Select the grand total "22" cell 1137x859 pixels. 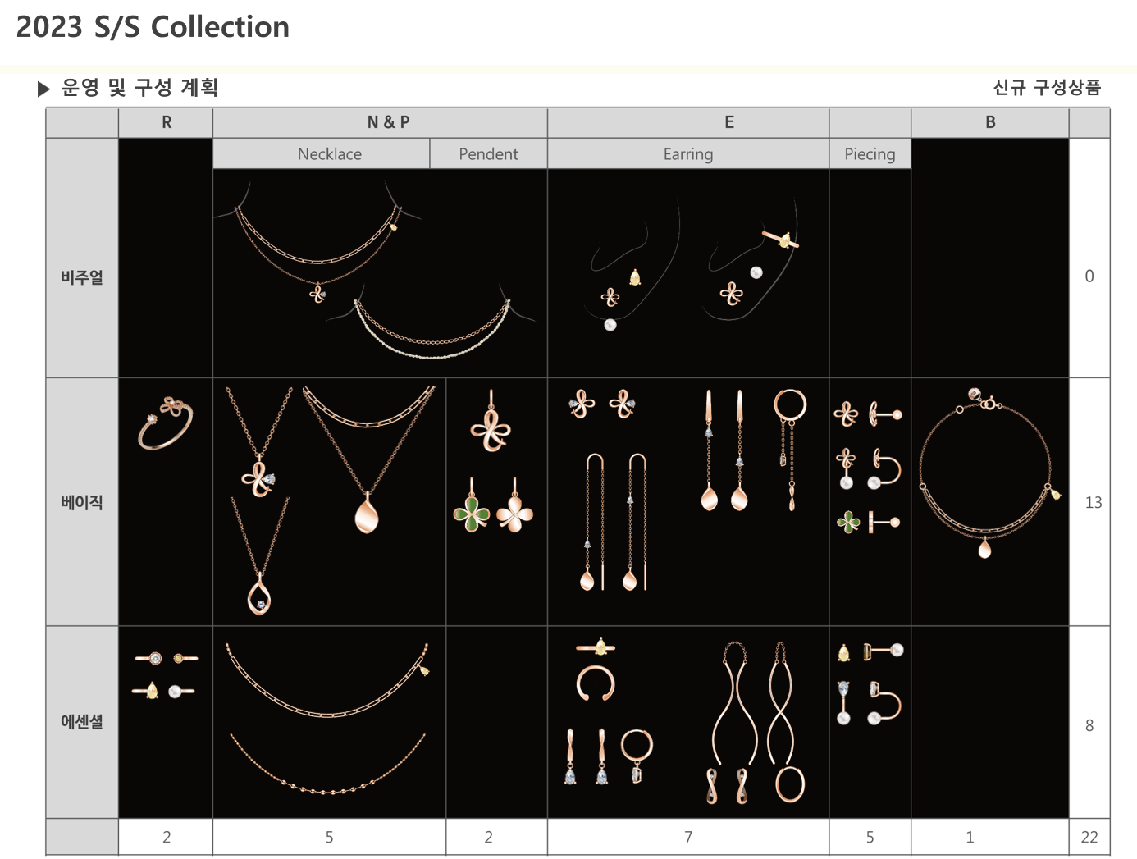pyautogui.click(x=1089, y=837)
